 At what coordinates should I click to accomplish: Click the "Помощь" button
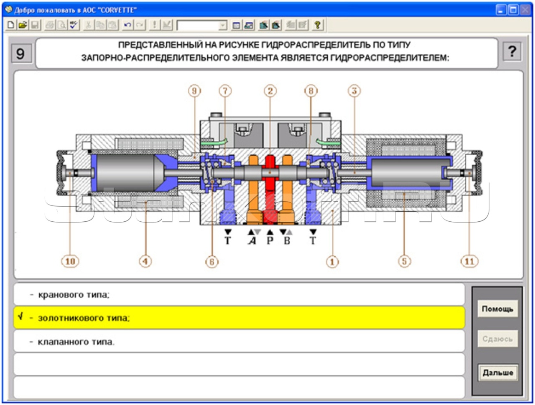coord(497,309)
